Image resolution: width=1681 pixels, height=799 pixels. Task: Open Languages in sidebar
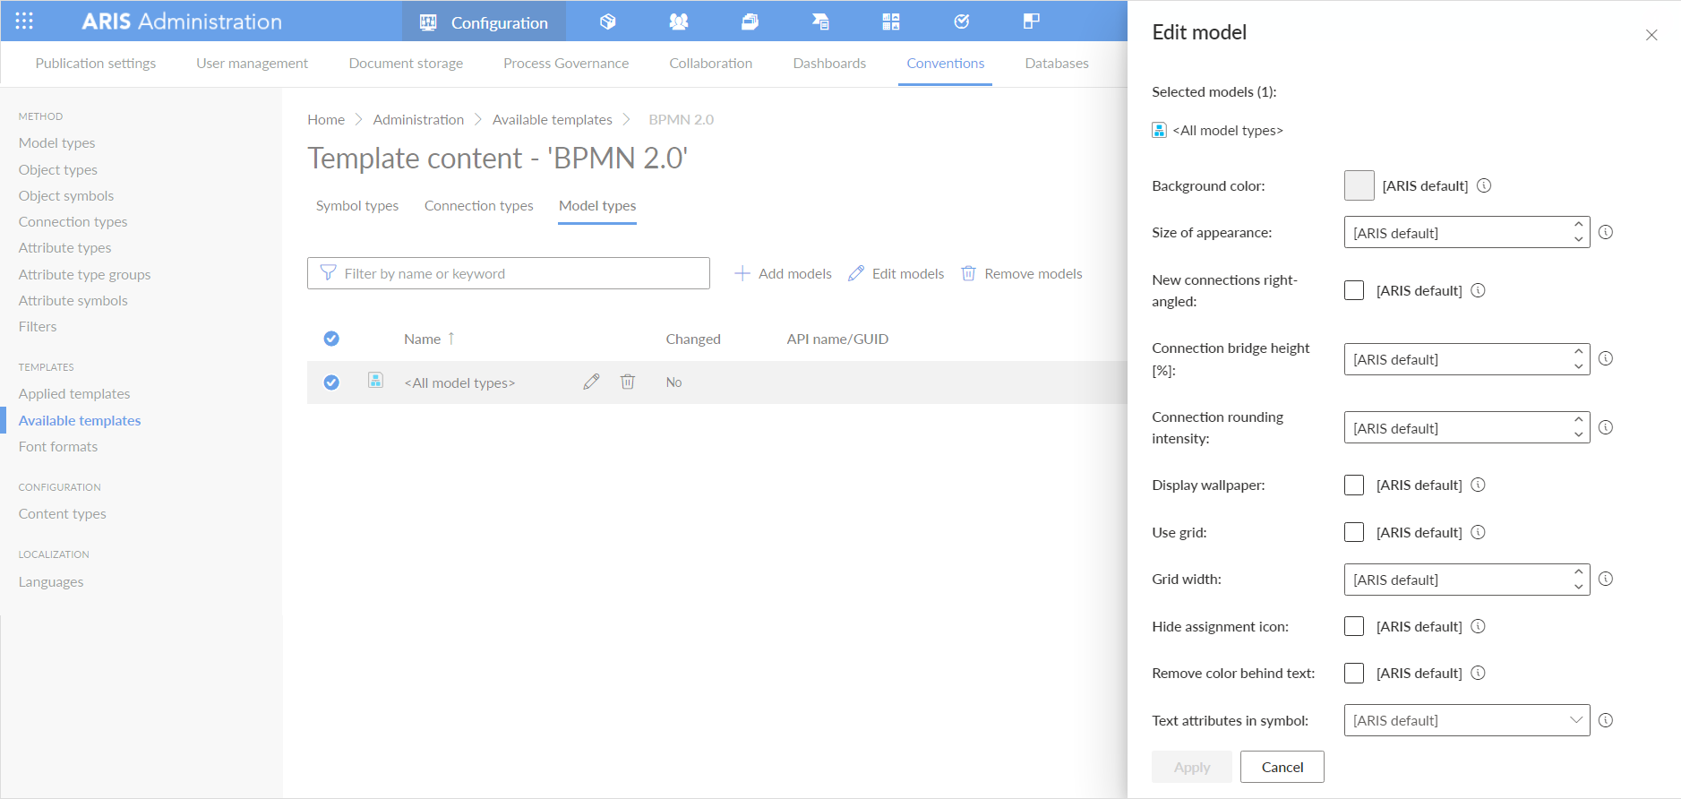click(x=51, y=581)
